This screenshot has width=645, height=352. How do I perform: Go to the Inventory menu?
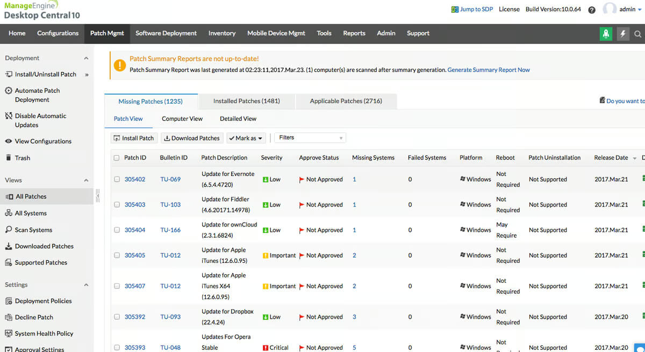tap(222, 33)
